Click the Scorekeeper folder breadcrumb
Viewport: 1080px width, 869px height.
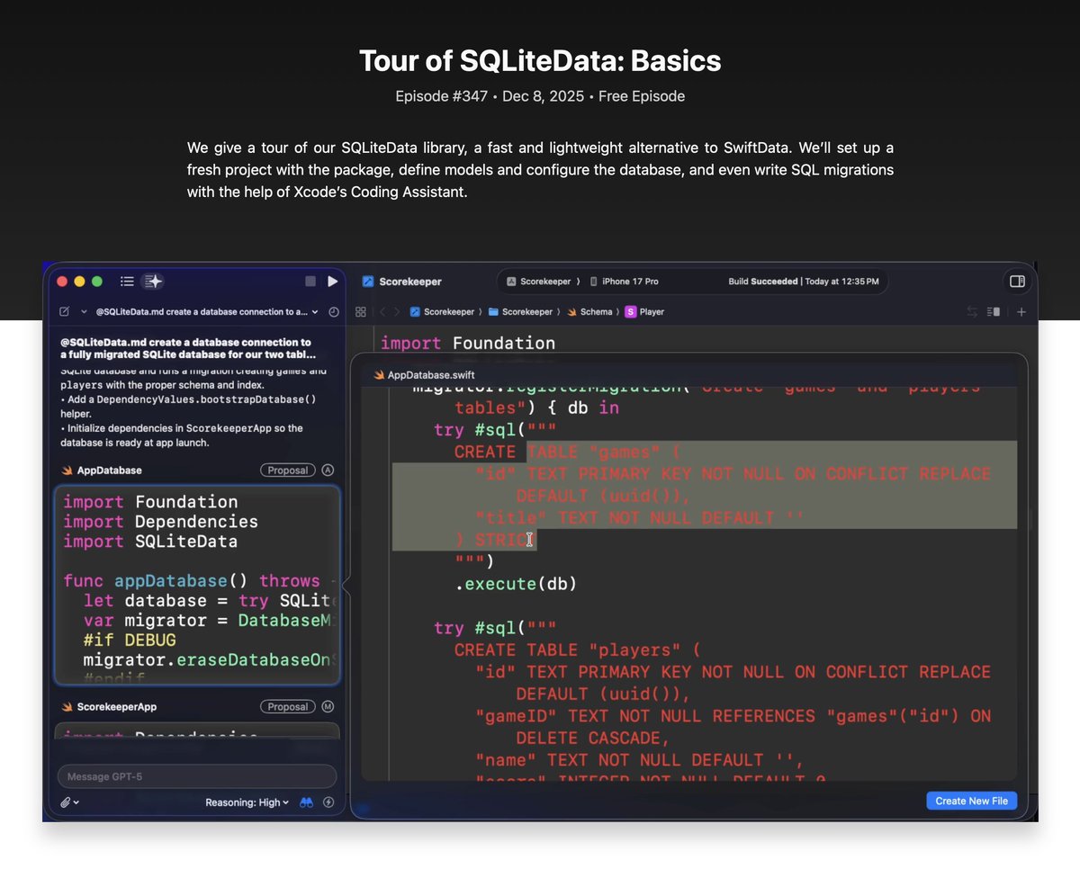click(520, 312)
